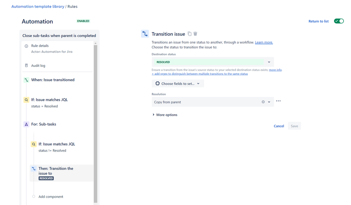The height and width of the screenshot is (205, 351).
Task: Click the Rule details info icon
Action: (26, 46)
